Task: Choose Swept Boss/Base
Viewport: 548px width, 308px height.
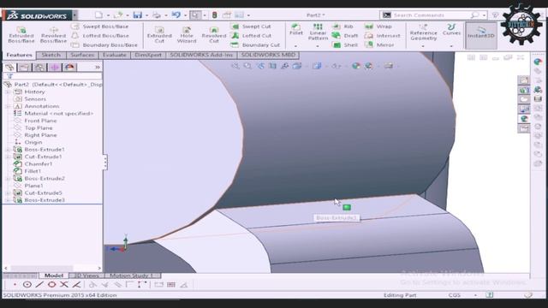Action: tap(100, 27)
